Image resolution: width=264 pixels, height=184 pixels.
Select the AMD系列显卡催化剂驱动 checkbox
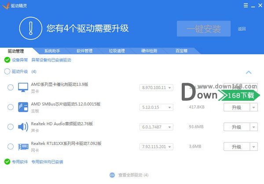[11, 87]
